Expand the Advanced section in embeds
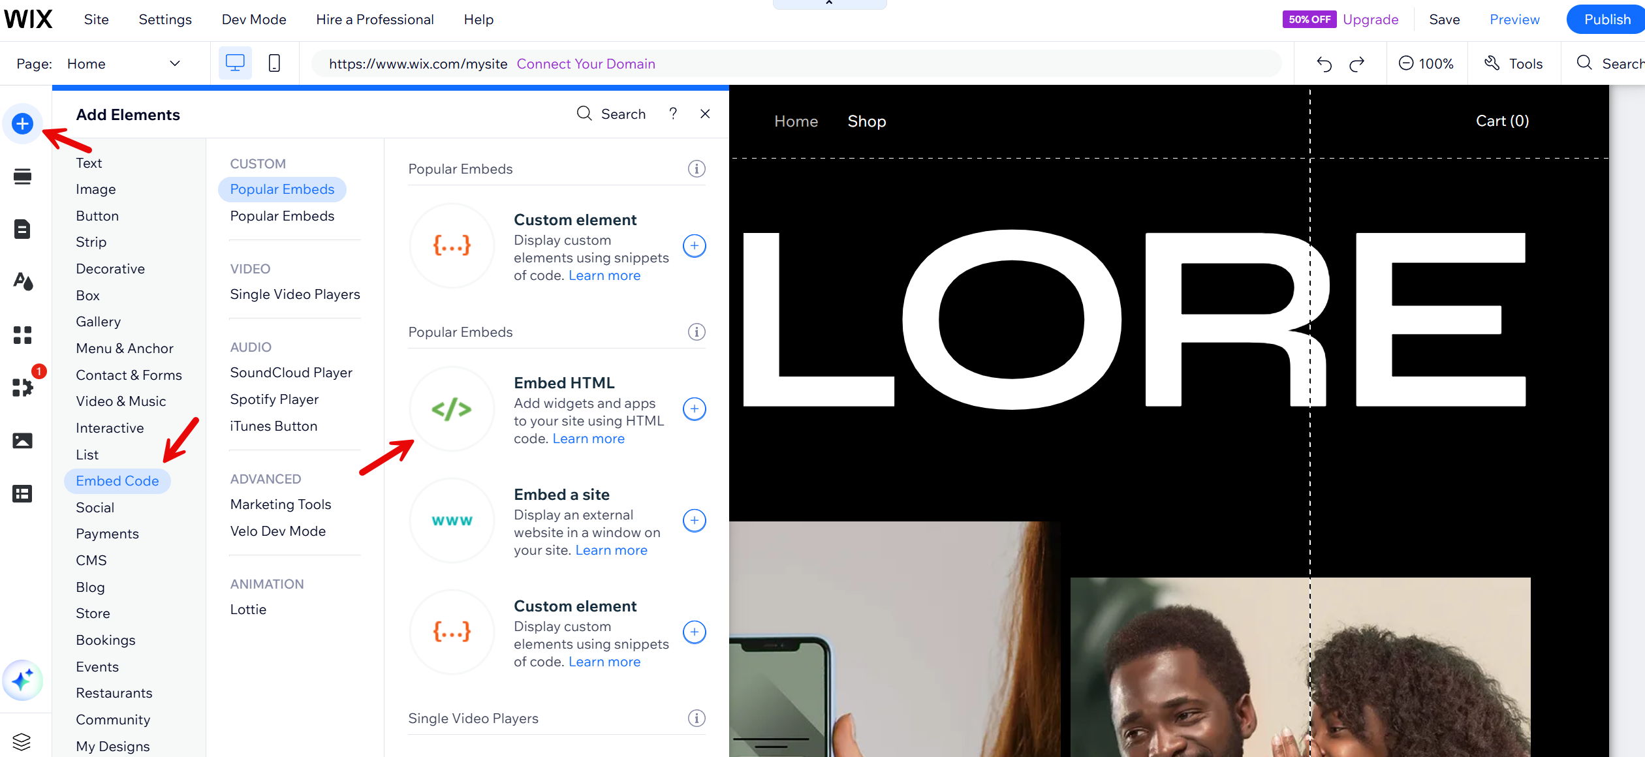 266,478
